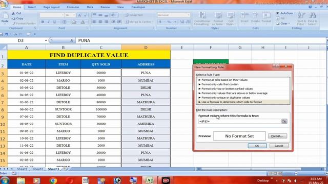Open Find & Select menu
This screenshot has width=328, height=184.
click(x=312, y=18)
